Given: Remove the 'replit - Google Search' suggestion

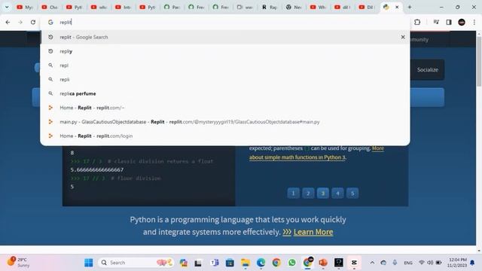Looking at the screenshot, I should [x=403, y=37].
